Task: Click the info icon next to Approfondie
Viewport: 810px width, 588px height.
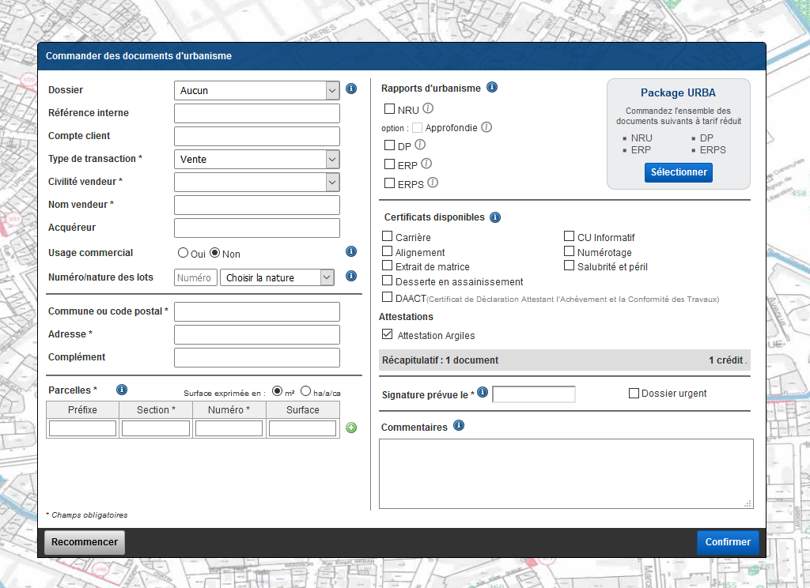Action: click(486, 127)
